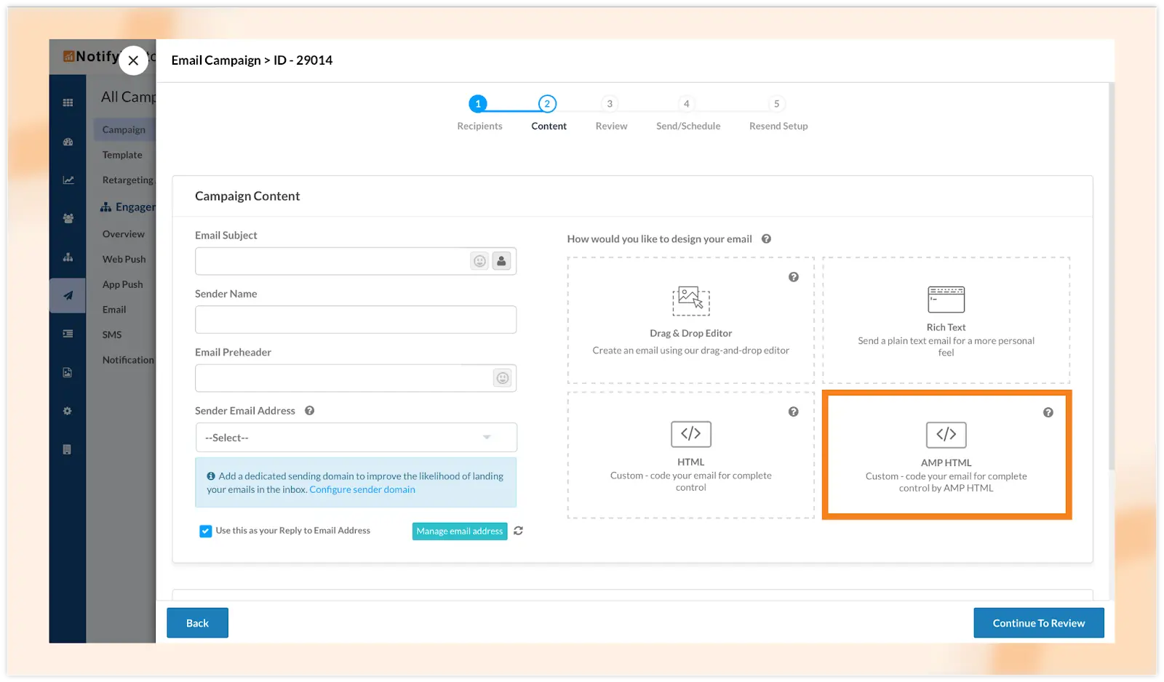
Task: Toggle Use this as Reply to Email checkbox
Action: click(206, 531)
